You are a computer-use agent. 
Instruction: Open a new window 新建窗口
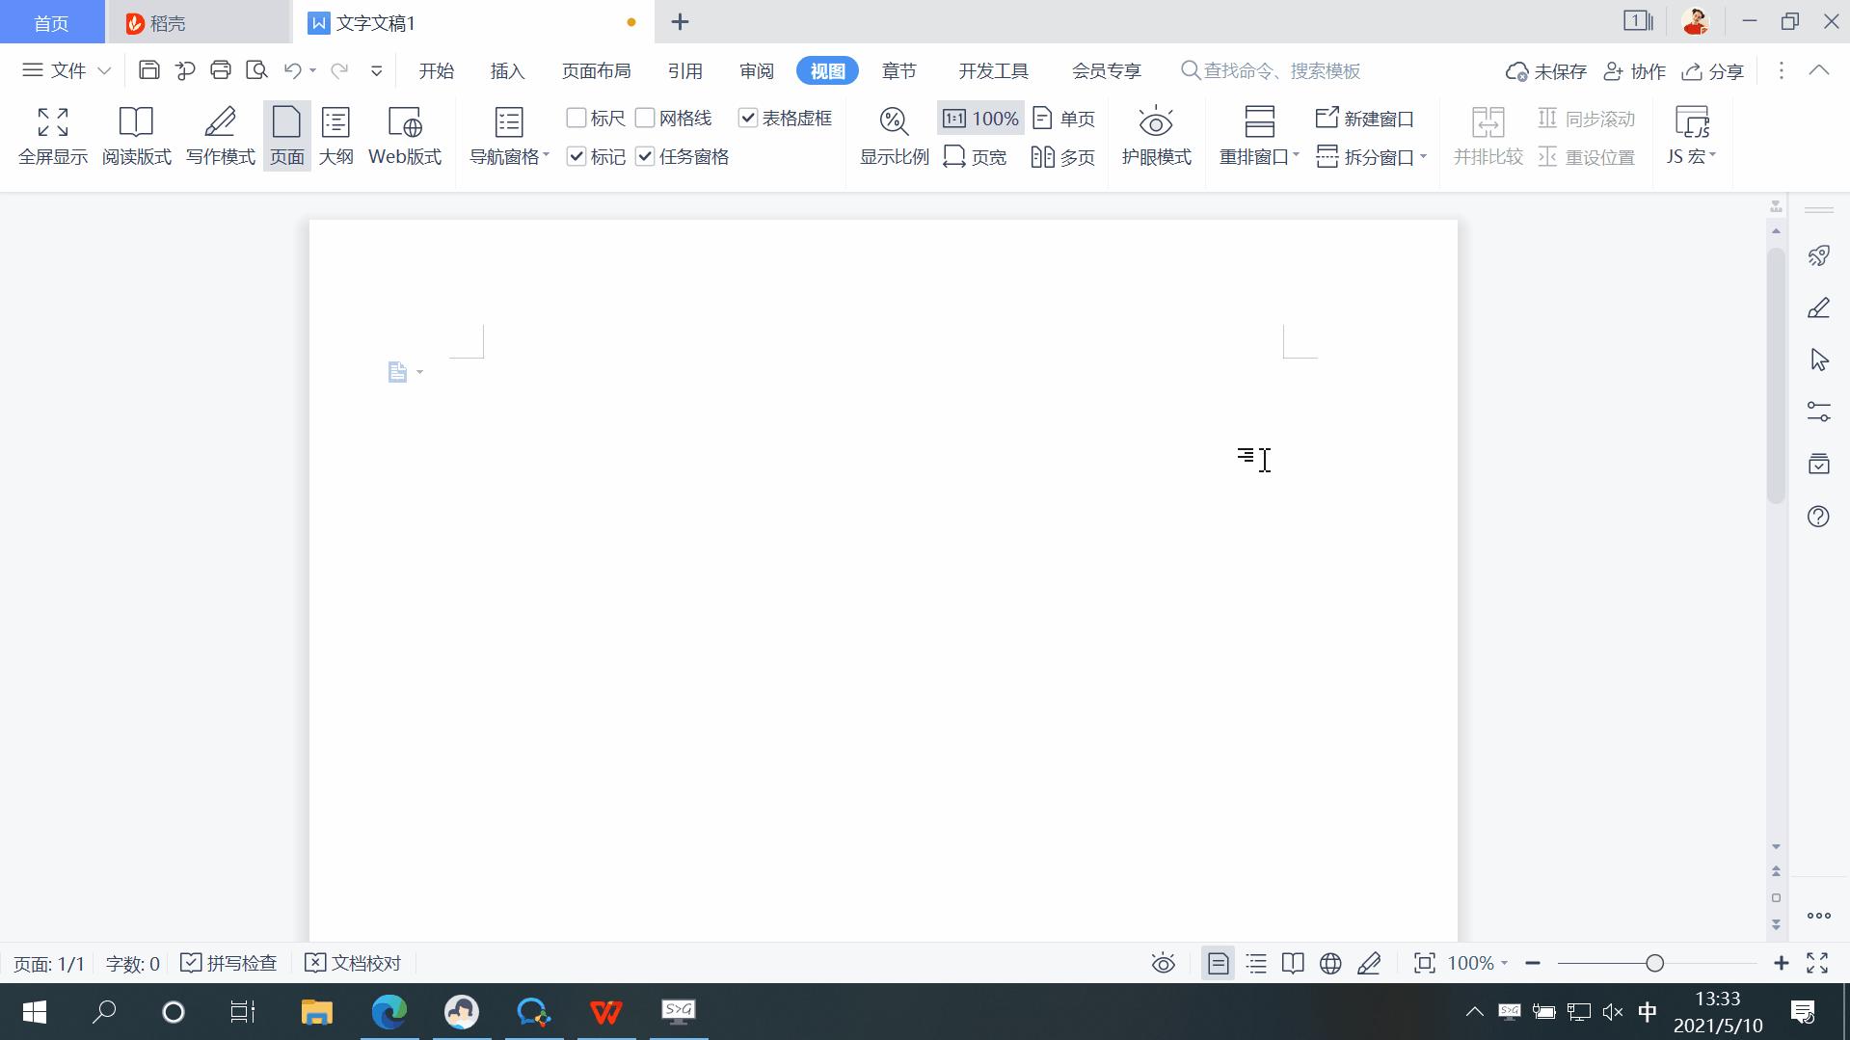pos(1365,118)
